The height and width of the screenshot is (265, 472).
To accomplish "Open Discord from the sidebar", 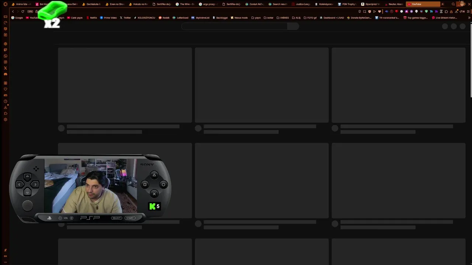I will click(5, 74).
